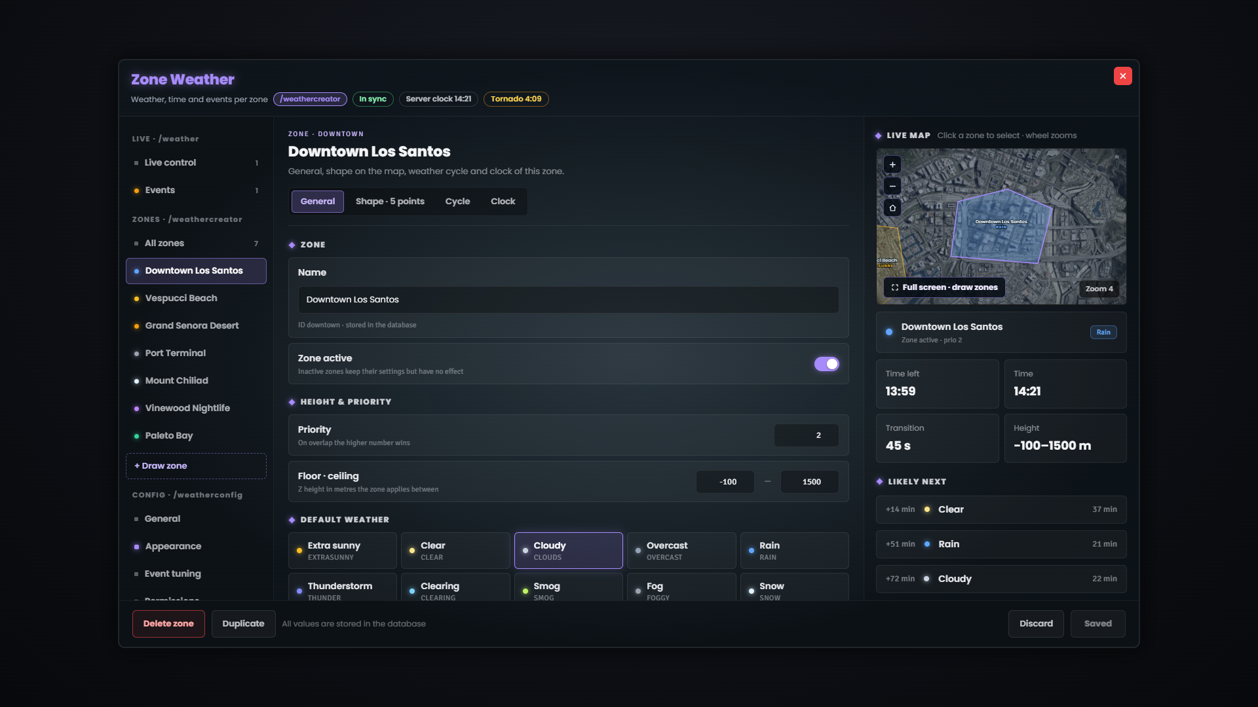The height and width of the screenshot is (707, 1258).
Task: Open full screen draw zones map
Action: pos(944,287)
